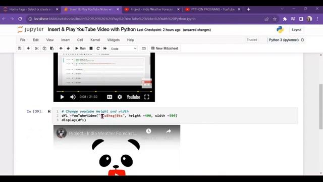Move the selected cell up
Screen dimensions: 323x182
tap(61, 49)
